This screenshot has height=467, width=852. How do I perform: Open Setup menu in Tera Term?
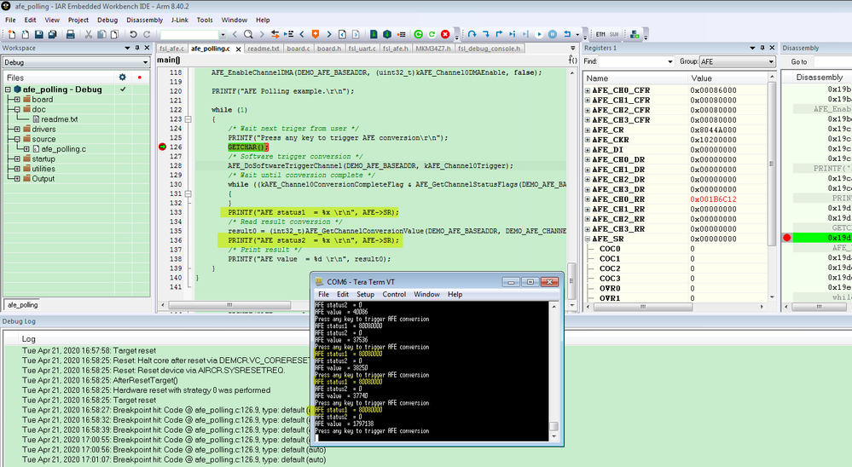click(365, 294)
